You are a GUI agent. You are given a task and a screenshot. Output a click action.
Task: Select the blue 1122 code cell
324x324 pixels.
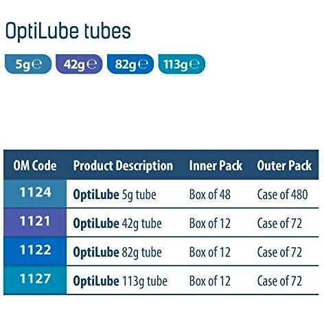coord(35,251)
